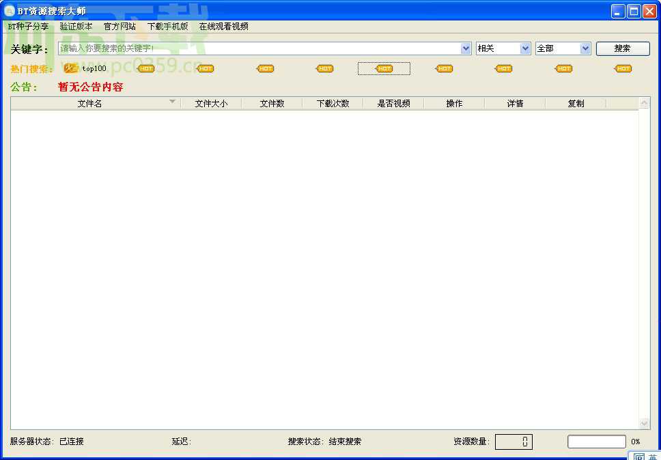Click inside the keyword search input field
The image size is (661, 460).
coord(259,48)
